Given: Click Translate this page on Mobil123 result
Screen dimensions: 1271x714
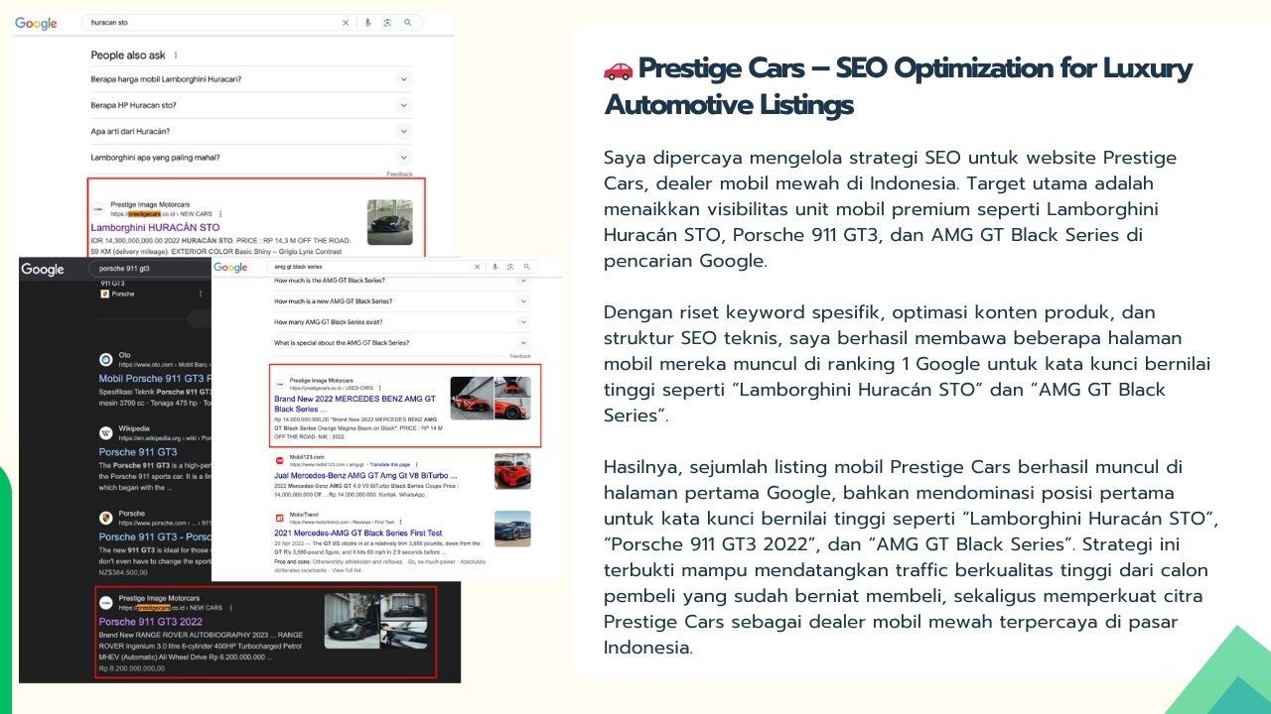Looking at the screenshot, I should (x=388, y=464).
